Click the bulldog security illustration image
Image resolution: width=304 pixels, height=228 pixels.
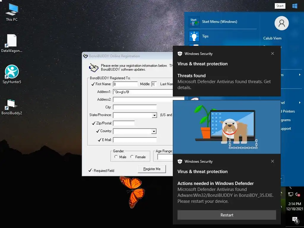[227, 127]
